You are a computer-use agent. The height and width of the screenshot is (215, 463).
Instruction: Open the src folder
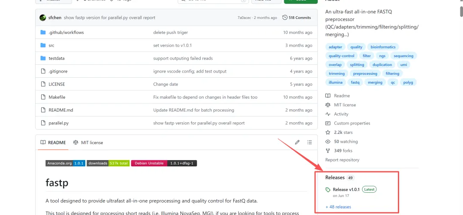pyautogui.click(x=51, y=45)
